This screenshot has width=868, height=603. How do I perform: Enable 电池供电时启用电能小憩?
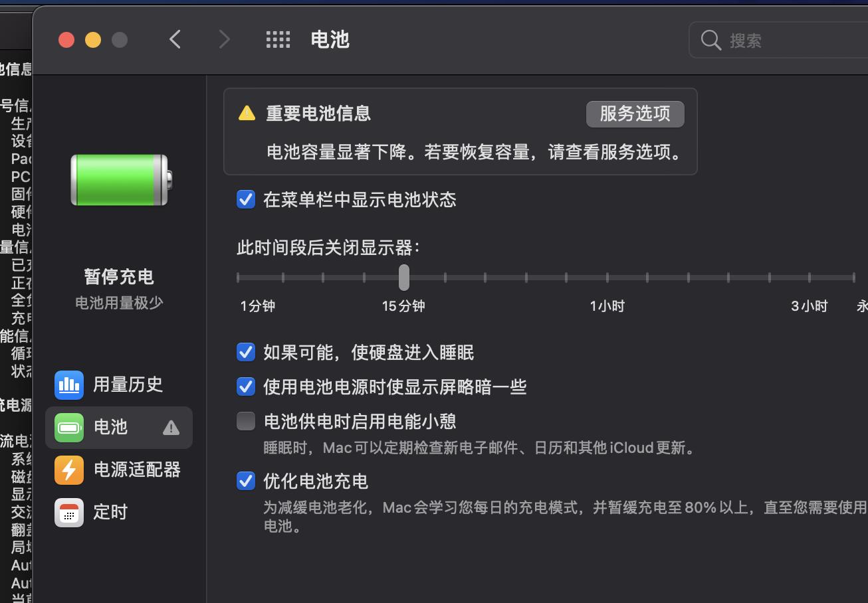pyautogui.click(x=245, y=420)
